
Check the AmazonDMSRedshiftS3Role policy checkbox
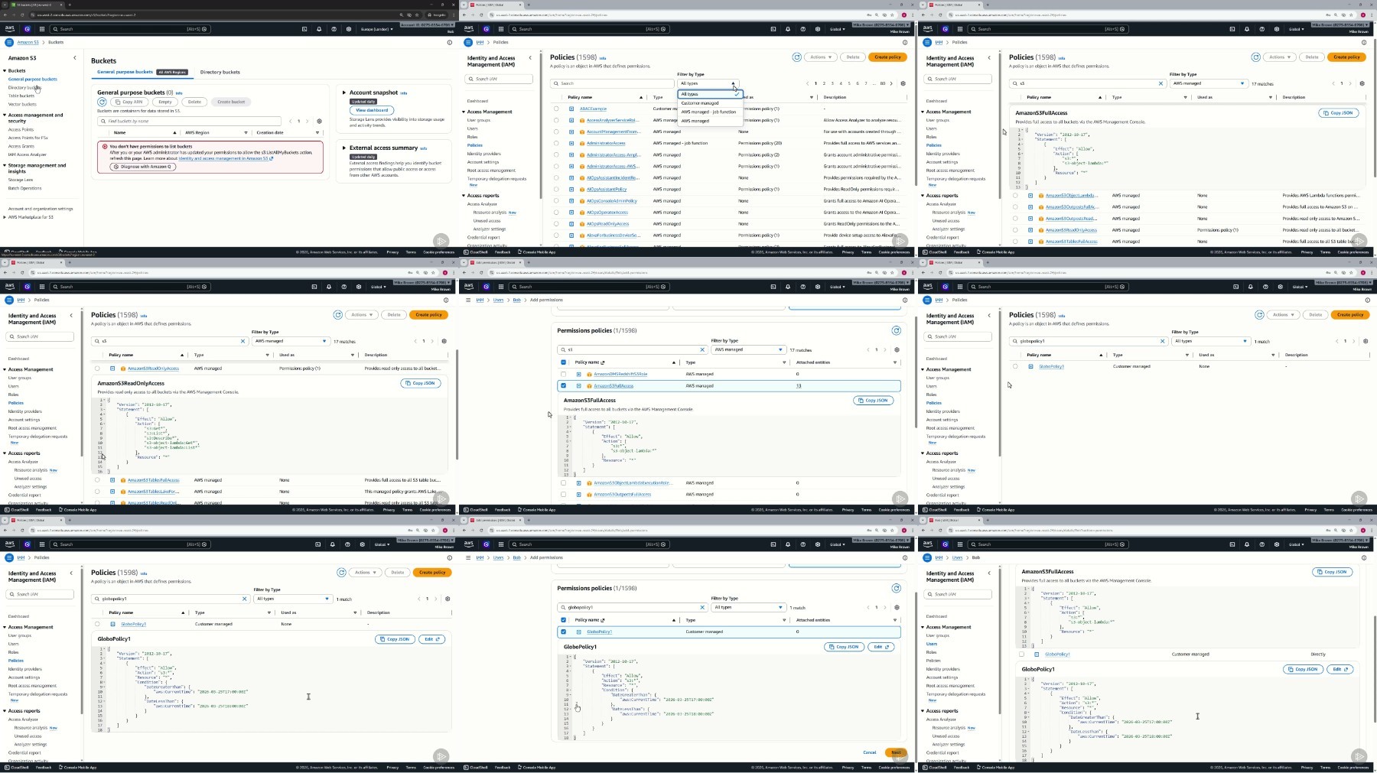coord(564,374)
